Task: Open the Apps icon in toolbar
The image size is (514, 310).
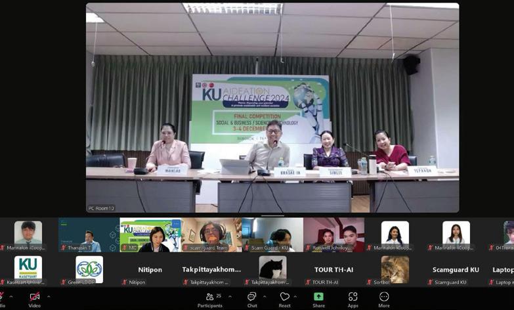Action: coord(353,297)
